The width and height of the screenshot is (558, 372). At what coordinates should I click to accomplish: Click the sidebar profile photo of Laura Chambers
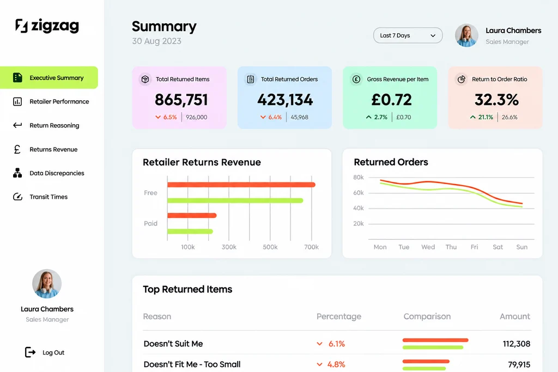47,283
